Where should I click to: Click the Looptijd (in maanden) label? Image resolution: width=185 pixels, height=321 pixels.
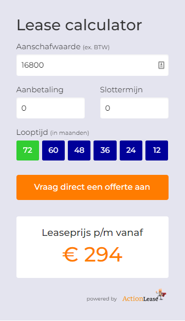(x=52, y=132)
